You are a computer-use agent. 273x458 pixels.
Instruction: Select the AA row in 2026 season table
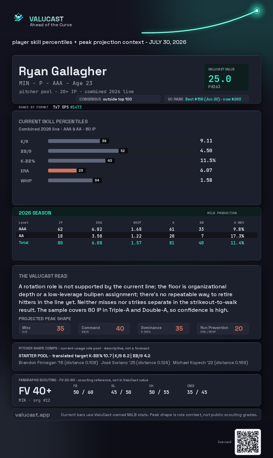(136, 236)
